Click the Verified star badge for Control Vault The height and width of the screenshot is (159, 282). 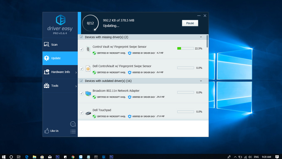click(129, 53)
